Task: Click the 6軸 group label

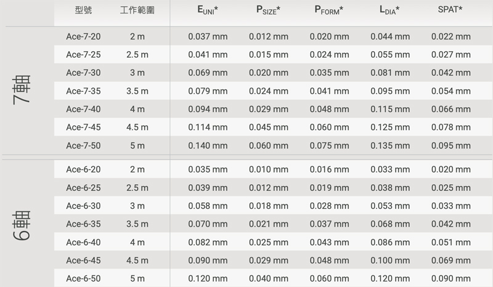Action: click(26, 224)
